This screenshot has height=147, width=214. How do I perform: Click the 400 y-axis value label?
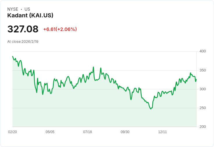pyautogui.click(x=203, y=51)
